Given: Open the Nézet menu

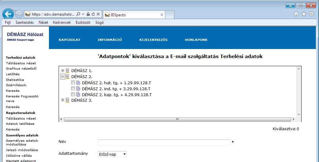Looking at the screenshot, I should click(43, 22).
